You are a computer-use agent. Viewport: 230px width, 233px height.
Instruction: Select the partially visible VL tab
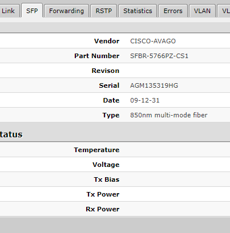coord(224,11)
